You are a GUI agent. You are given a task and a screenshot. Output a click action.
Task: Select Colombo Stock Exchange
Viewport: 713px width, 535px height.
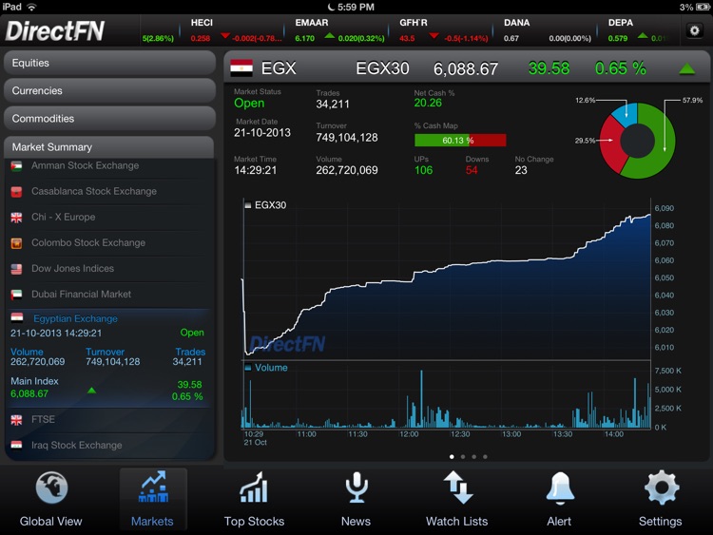tap(109, 243)
